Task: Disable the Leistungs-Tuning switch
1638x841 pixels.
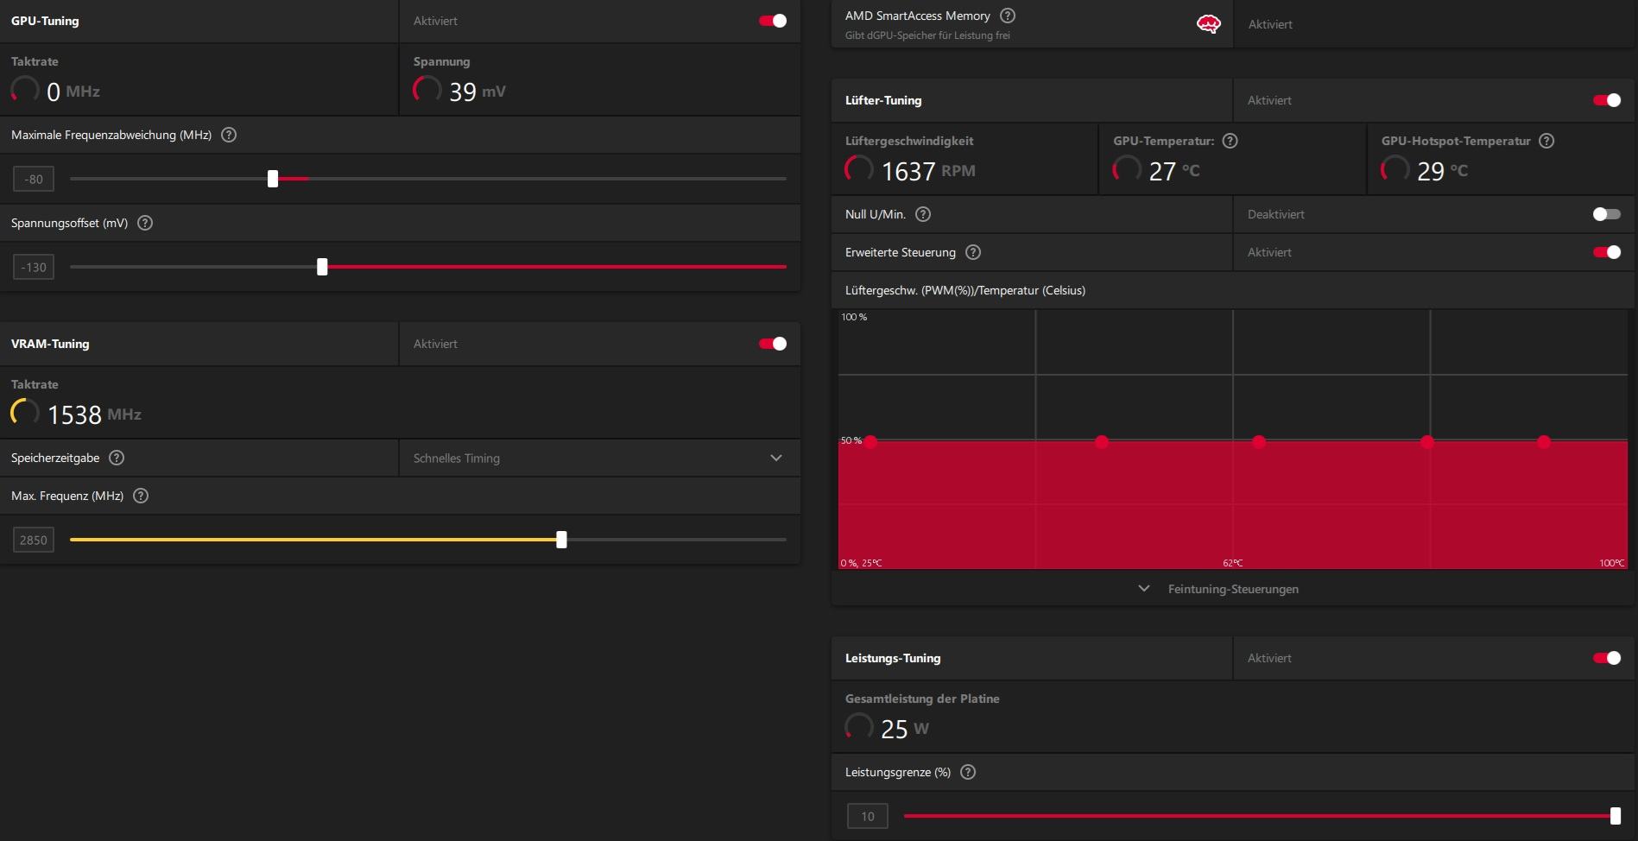Action: pyautogui.click(x=1607, y=658)
